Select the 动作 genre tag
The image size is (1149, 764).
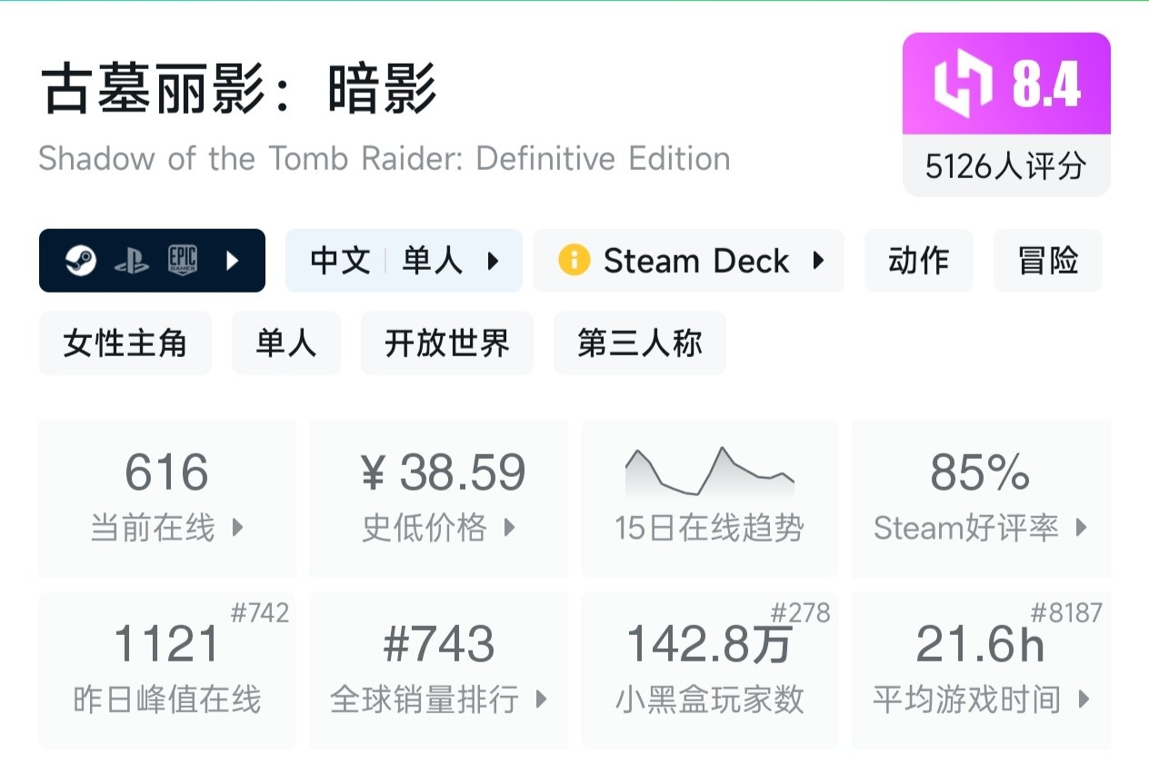point(918,261)
